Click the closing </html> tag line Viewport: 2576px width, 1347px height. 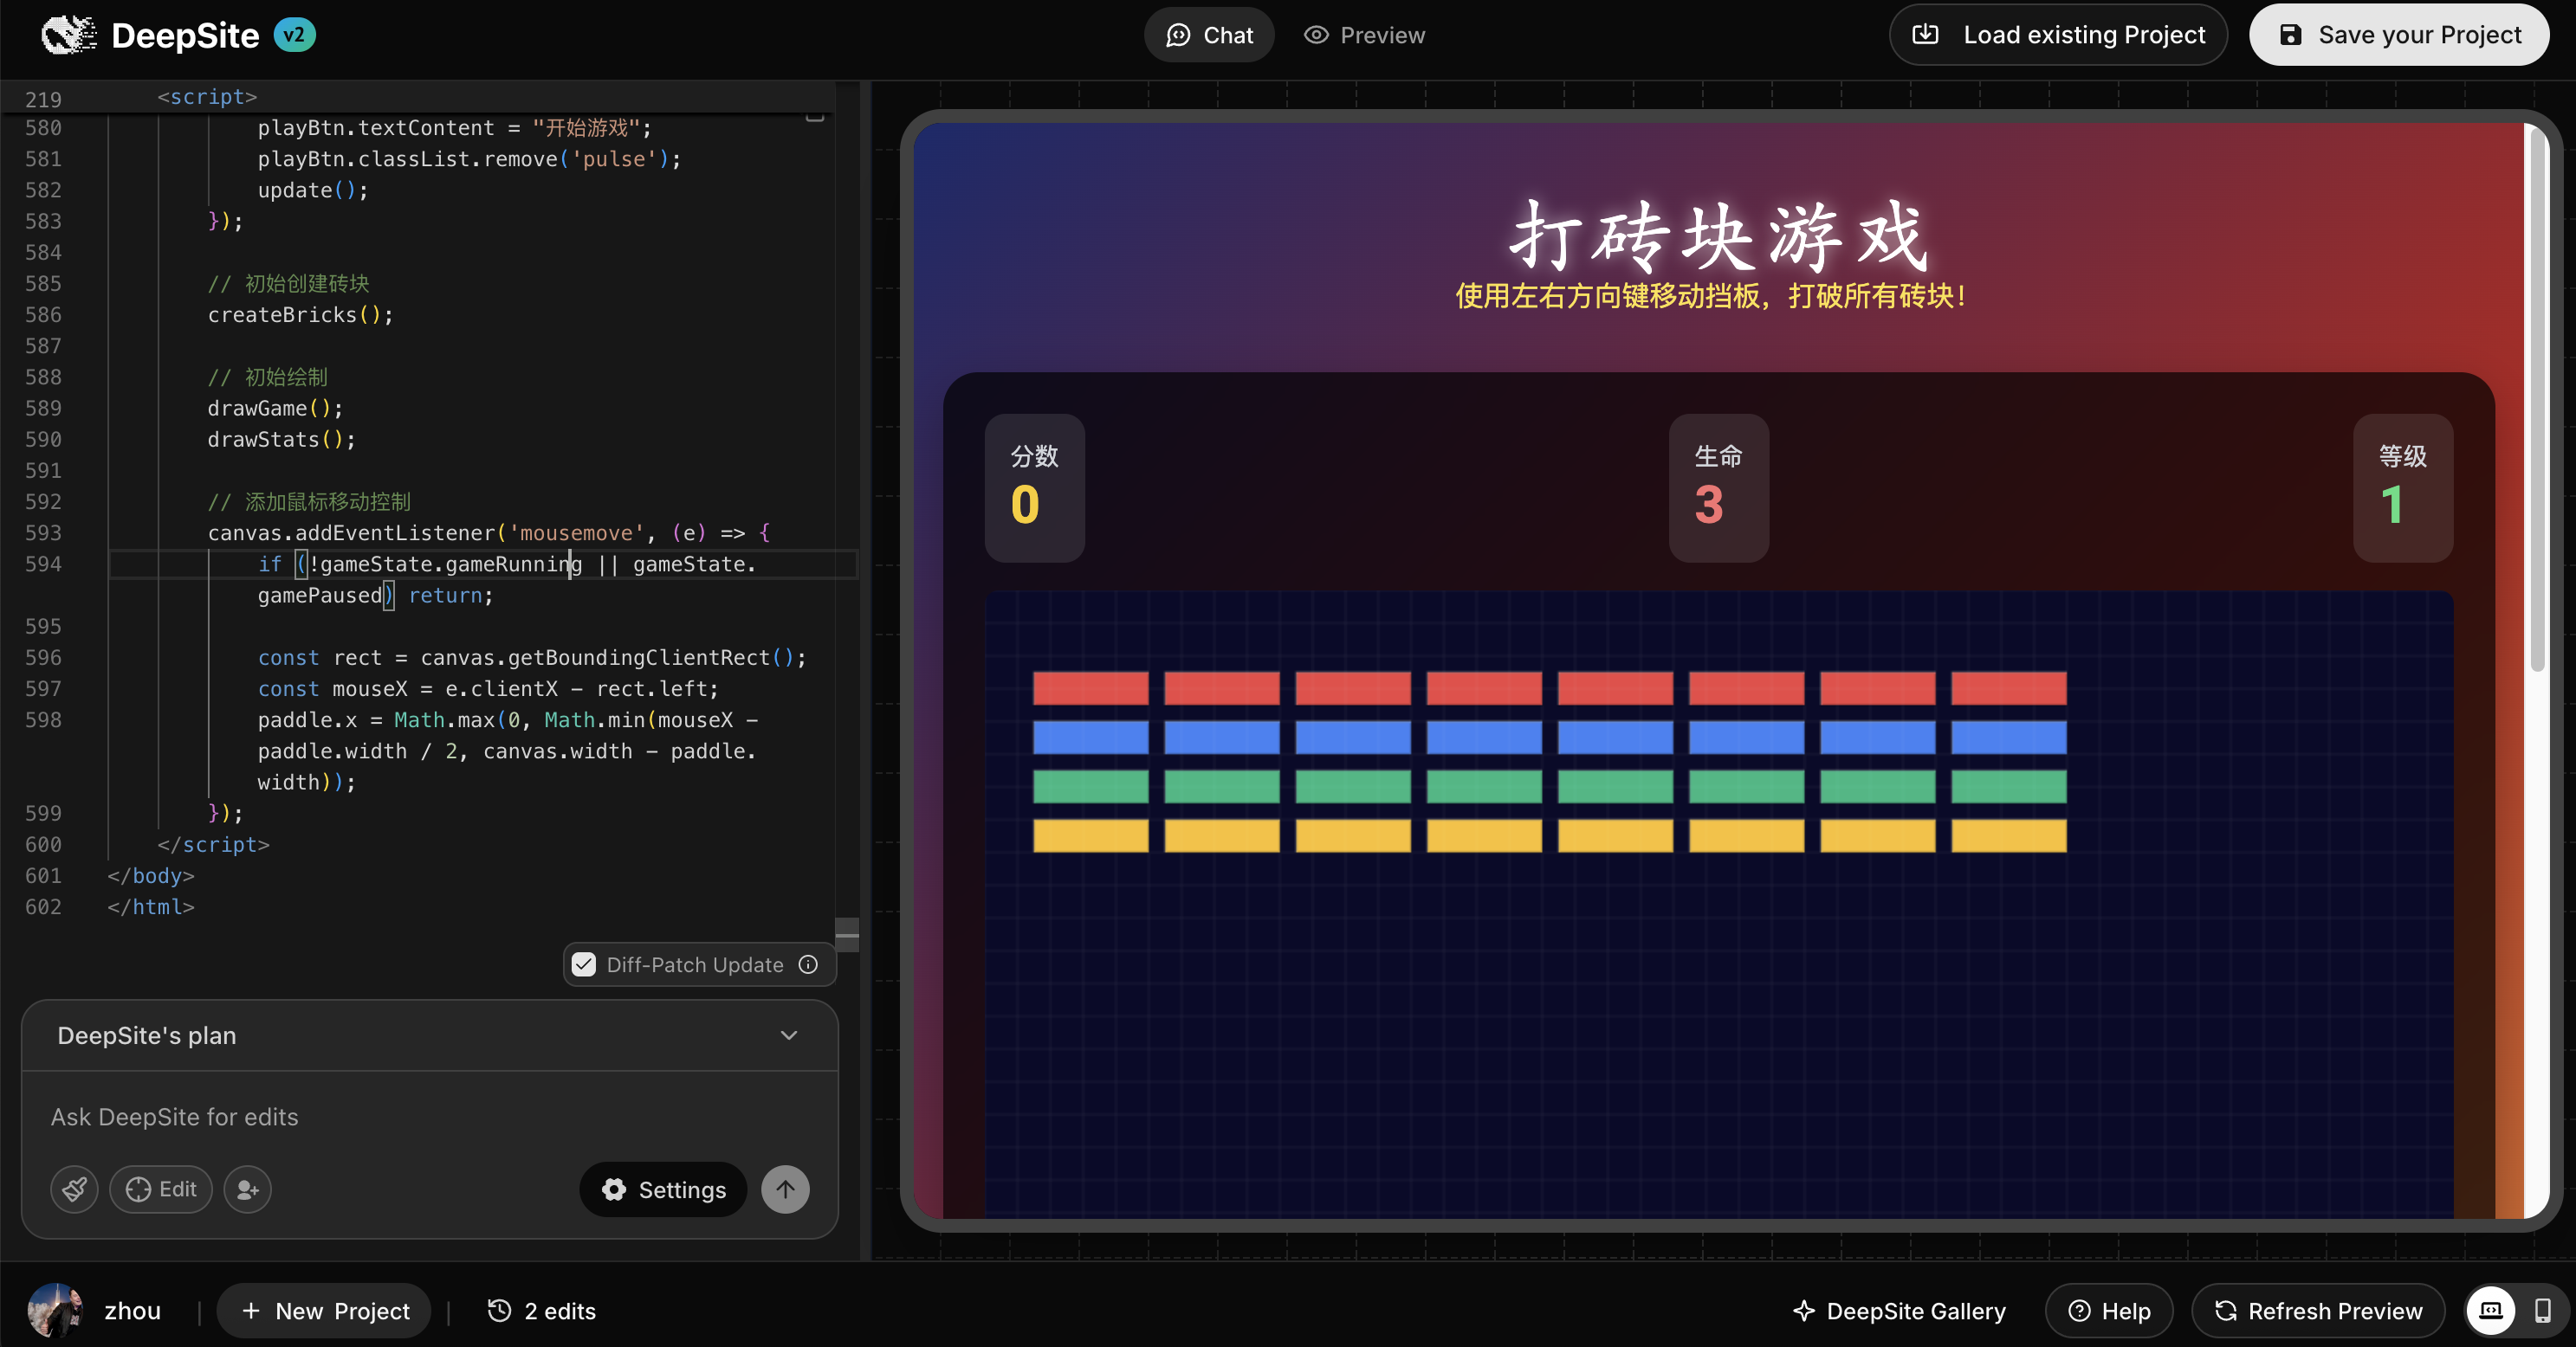coord(150,906)
